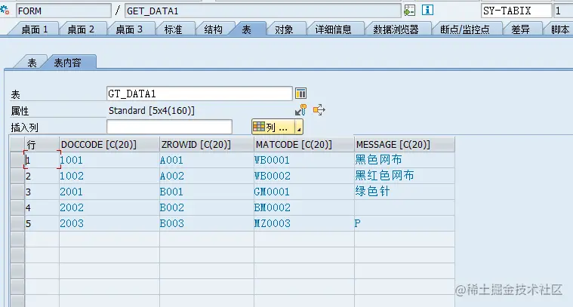Viewport: 573px width, 307px height.
Task: Click MATCODE cell BM0002
Action: click(x=303, y=207)
